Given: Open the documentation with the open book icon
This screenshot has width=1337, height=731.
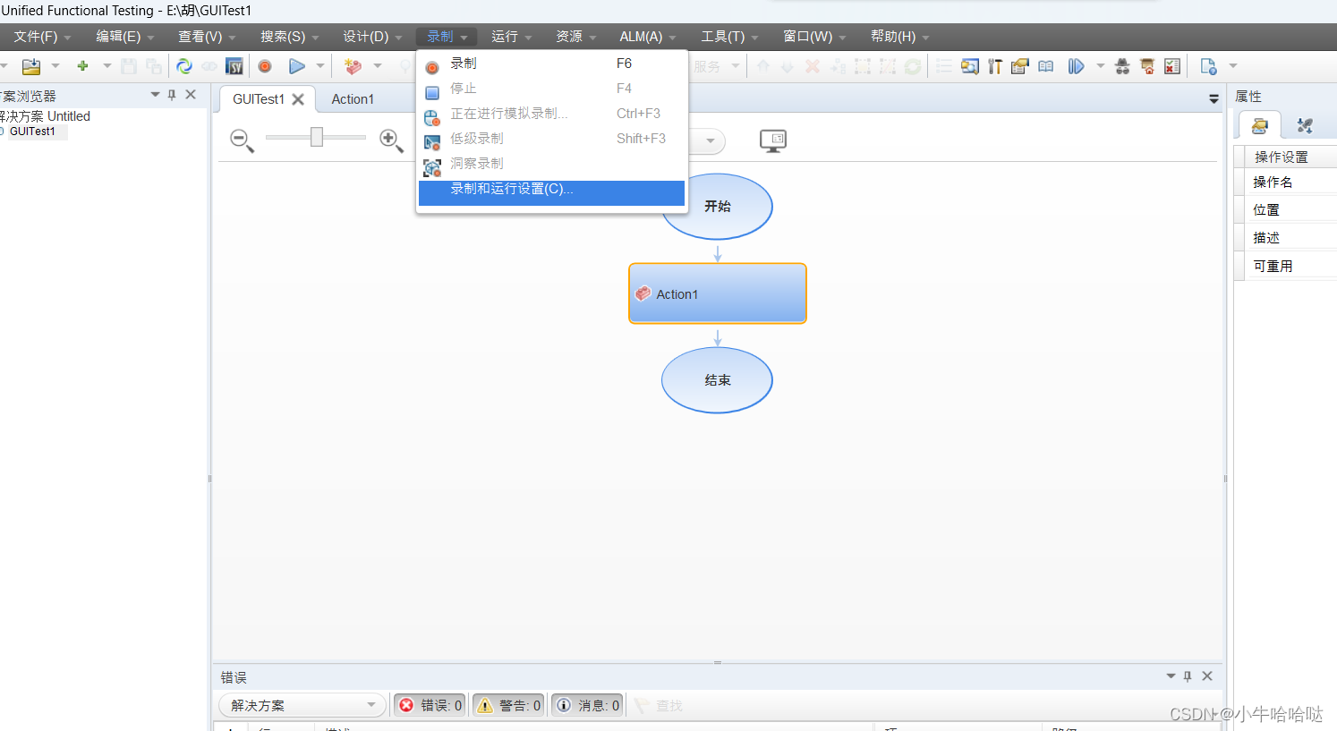Looking at the screenshot, I should [x=1045, y=65].
